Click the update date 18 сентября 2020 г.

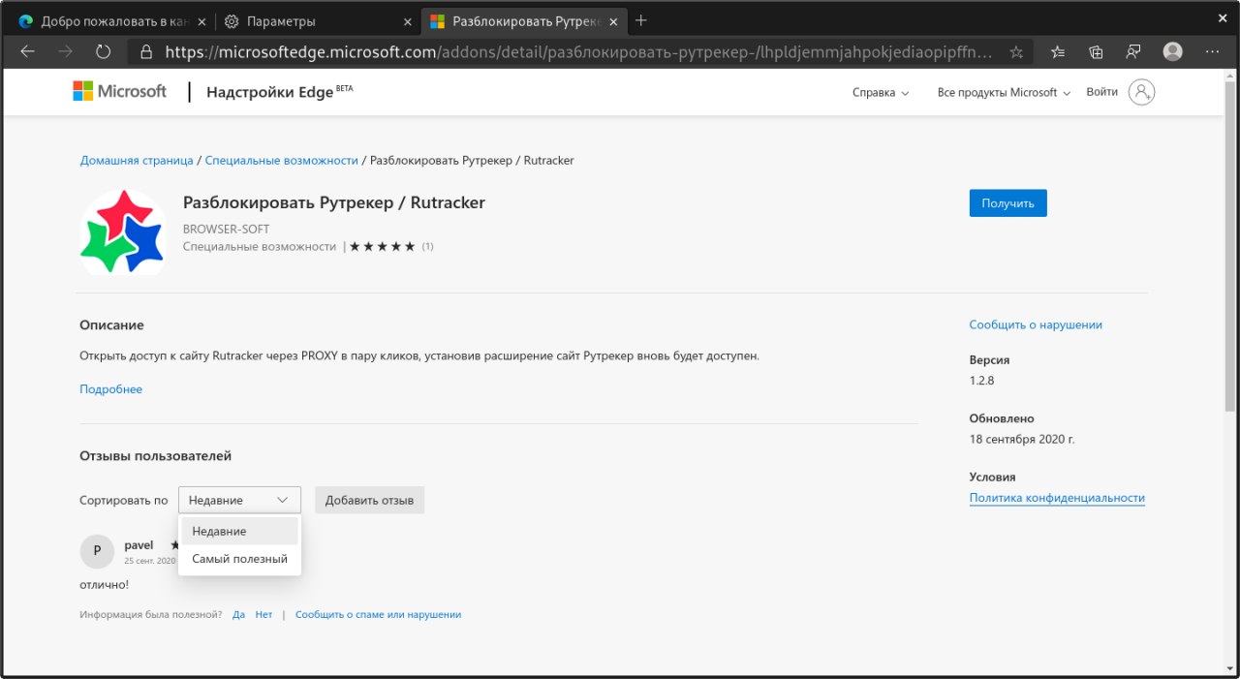[1022, 439]
